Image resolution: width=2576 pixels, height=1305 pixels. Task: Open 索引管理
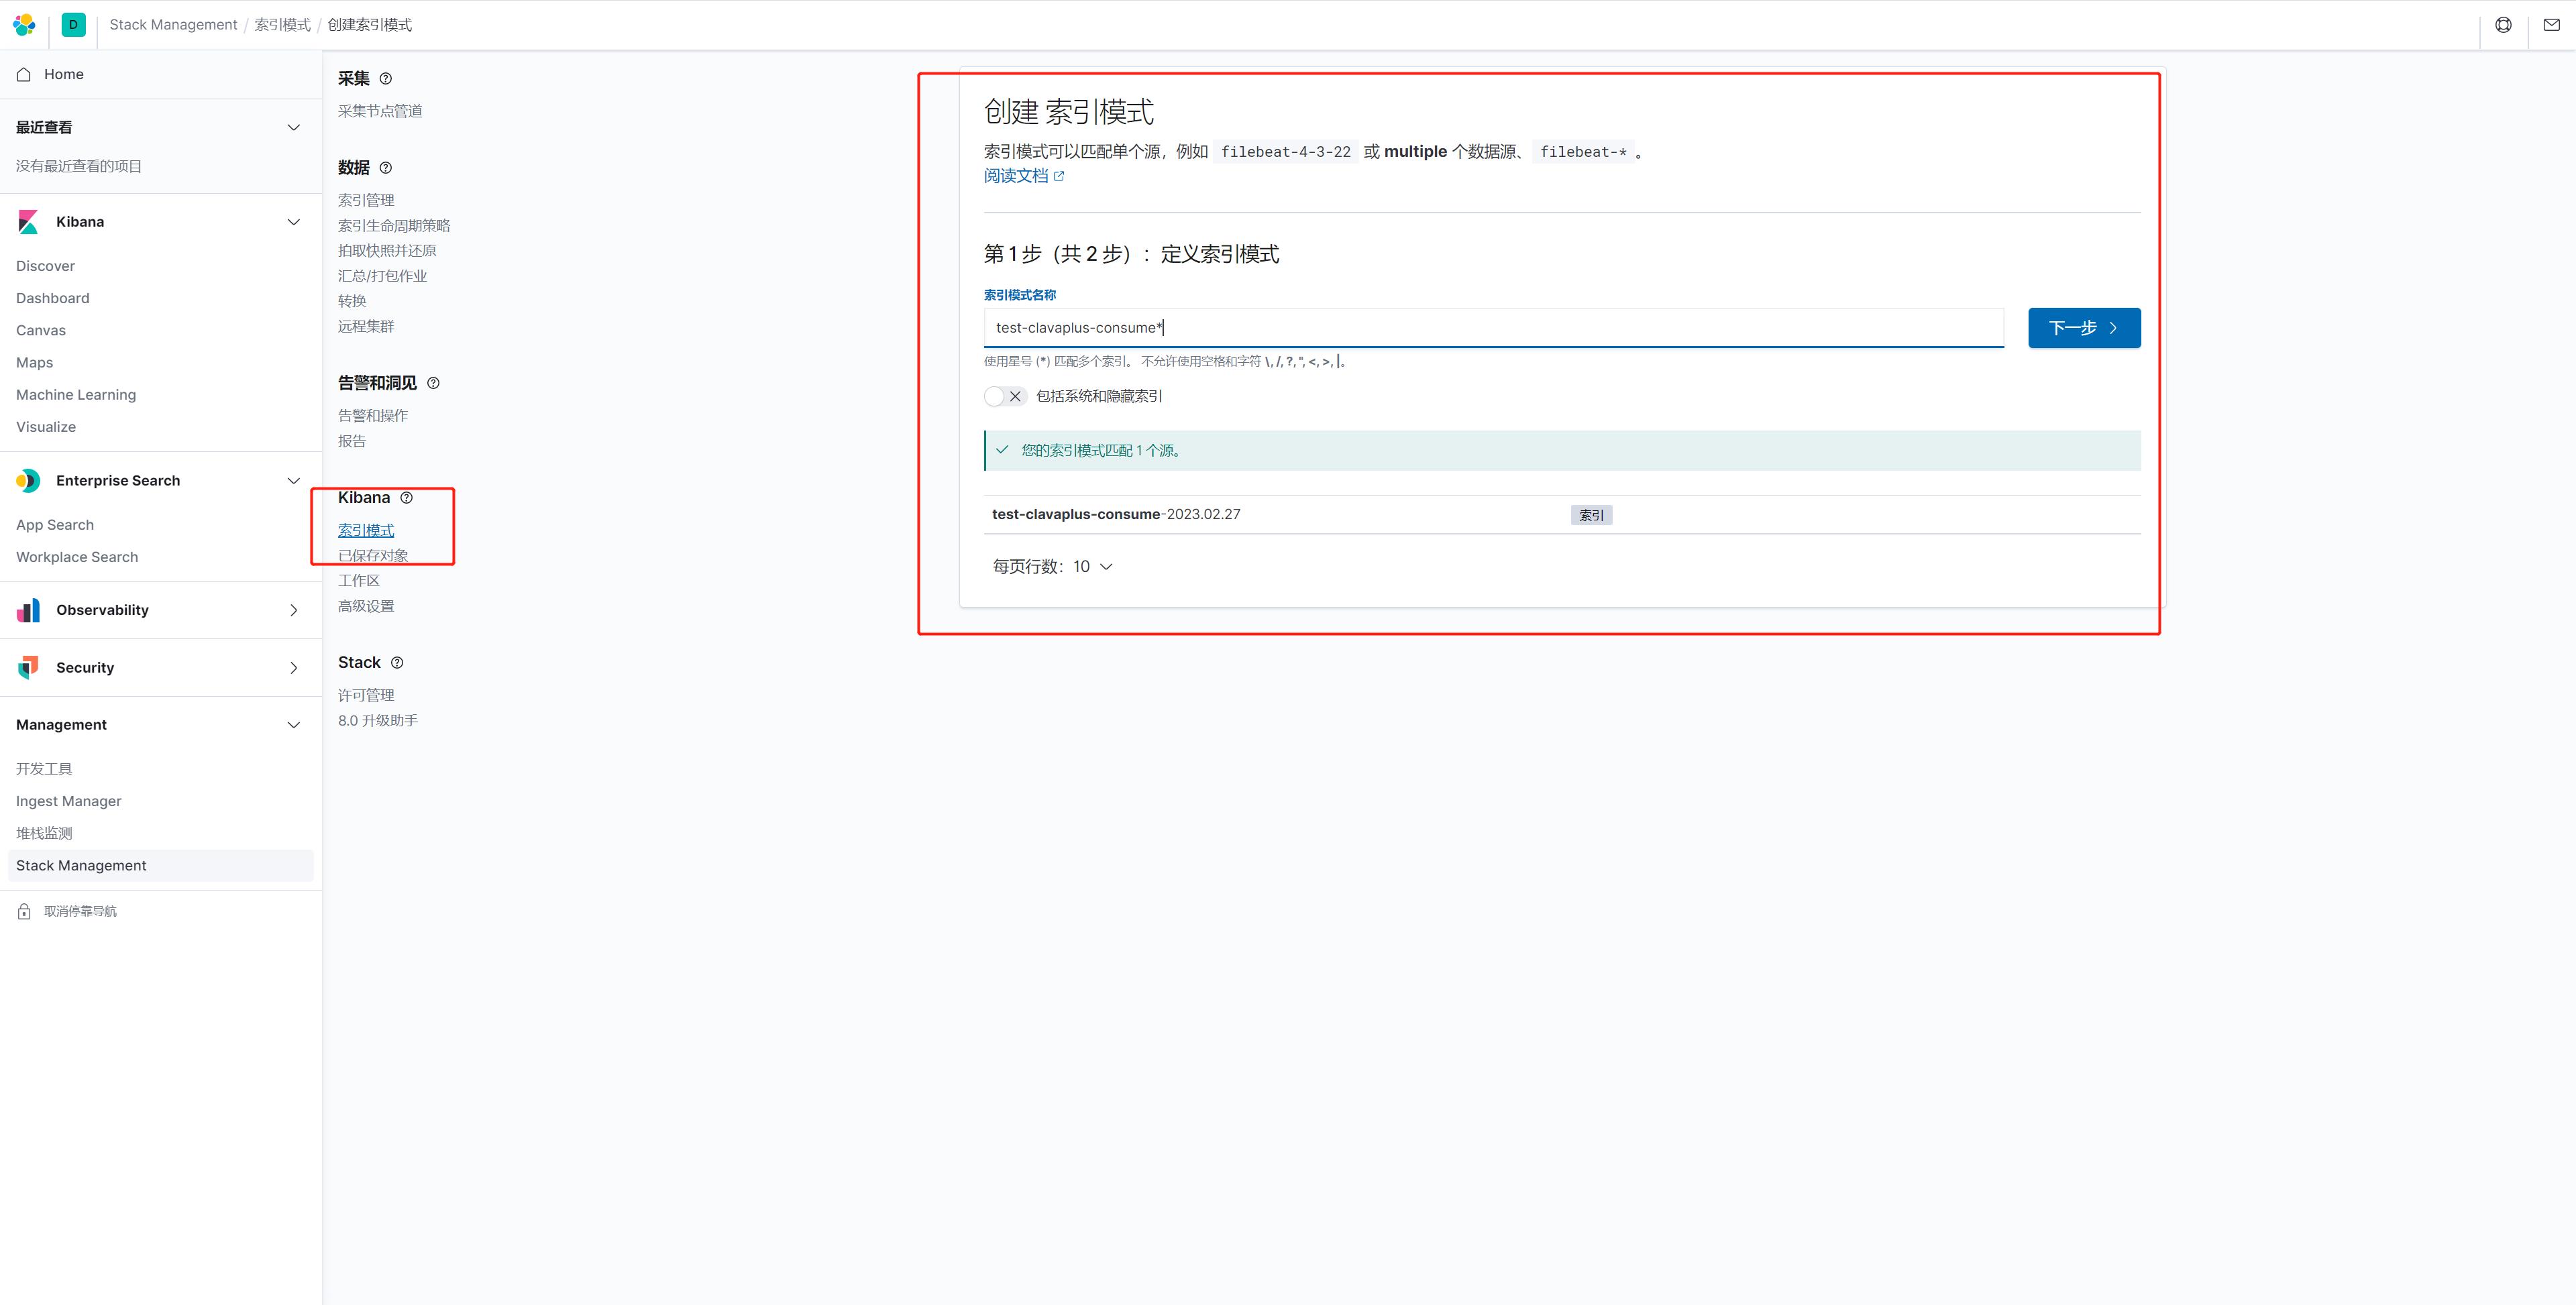pos(366,200)
